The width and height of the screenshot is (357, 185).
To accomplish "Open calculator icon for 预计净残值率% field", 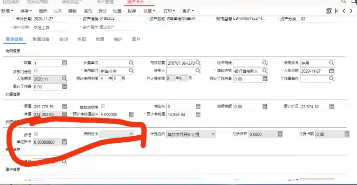I will point(131,114).
